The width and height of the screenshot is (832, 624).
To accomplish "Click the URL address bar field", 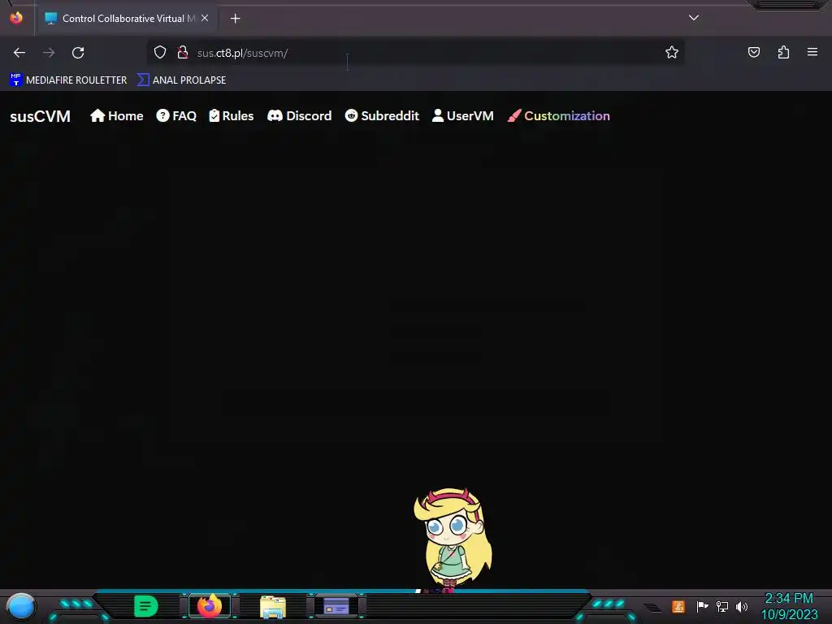I will tap(415, 53).
